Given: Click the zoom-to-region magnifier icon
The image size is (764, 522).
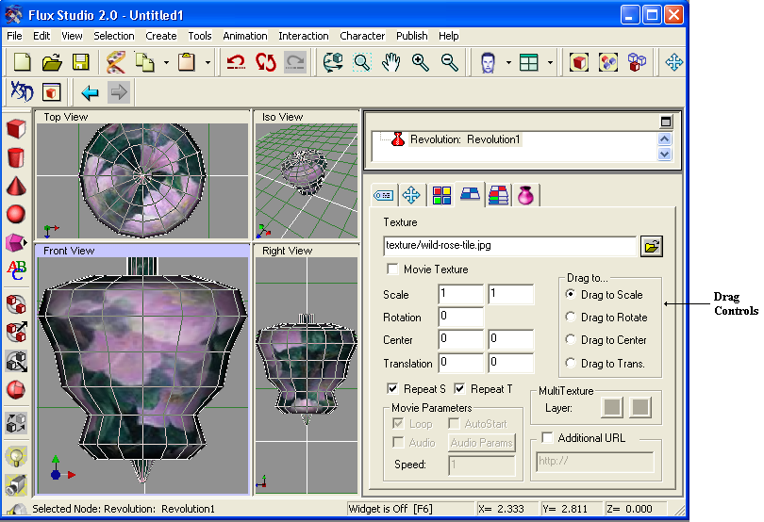Looking at the screenshot, I should click(x=361, y=62).
